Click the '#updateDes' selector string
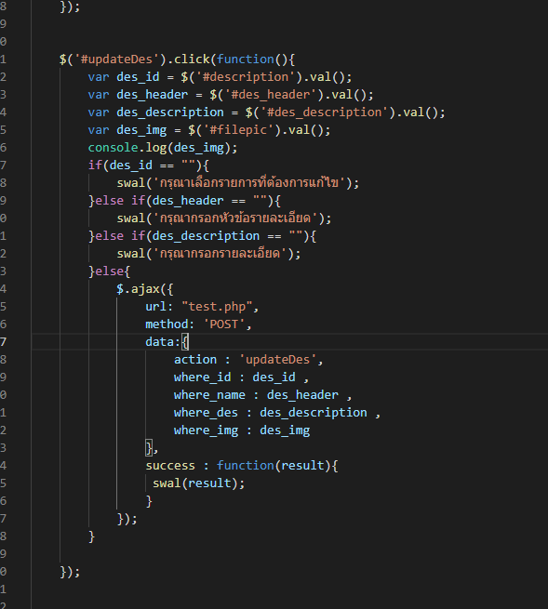548x609 pixels. pyautogui.click(x=116, y=59)
